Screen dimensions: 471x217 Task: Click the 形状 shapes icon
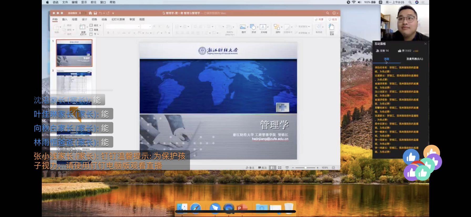(x=253, y=27)
